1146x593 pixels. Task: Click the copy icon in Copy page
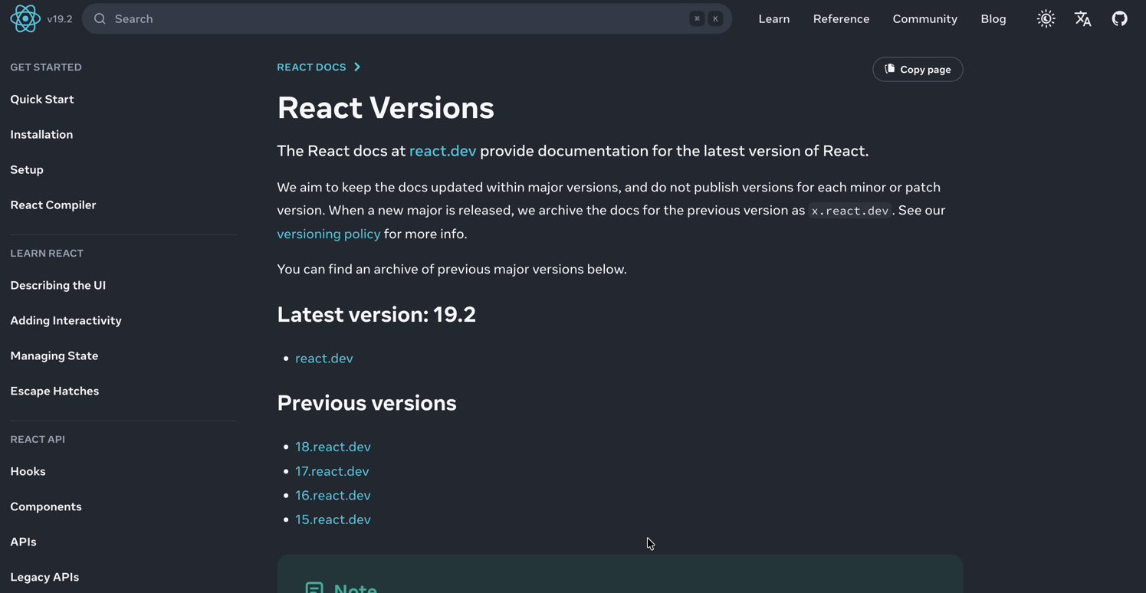pos(889,69)
